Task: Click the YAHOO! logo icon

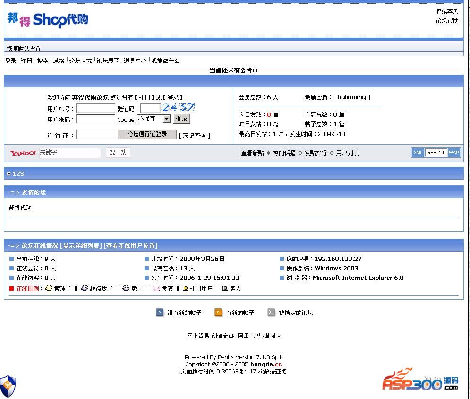Action: point(23,153)
